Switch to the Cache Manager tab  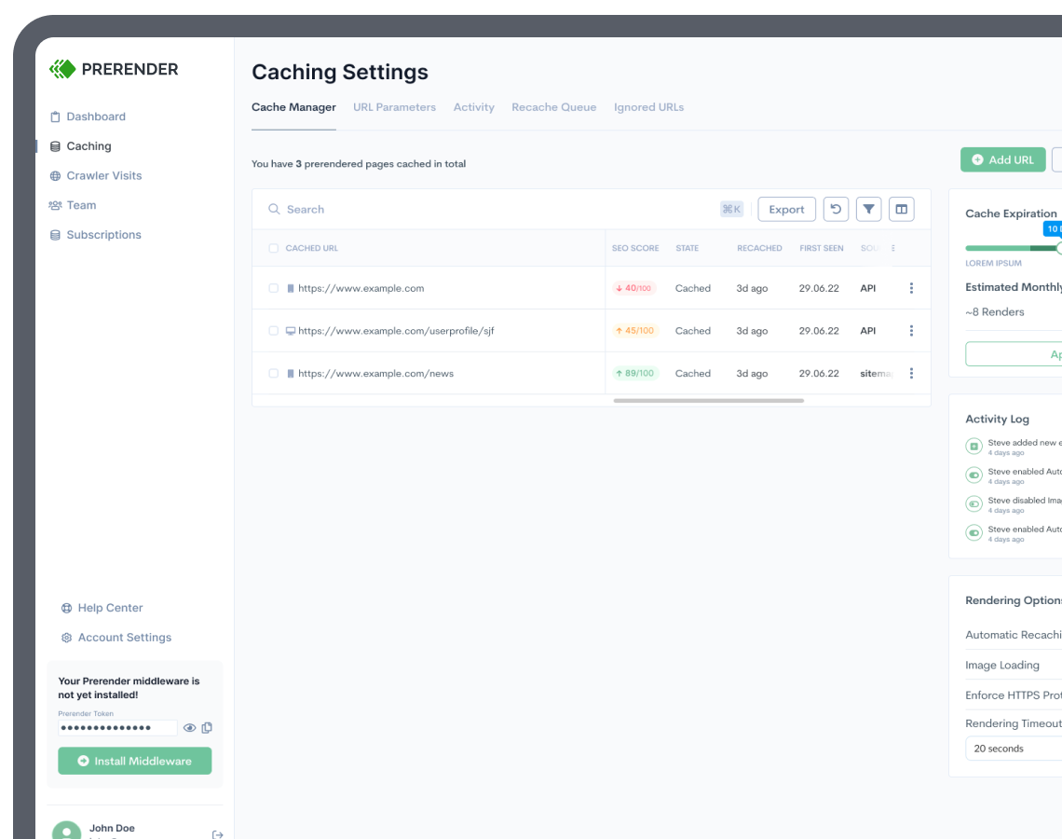click(293, 107)
